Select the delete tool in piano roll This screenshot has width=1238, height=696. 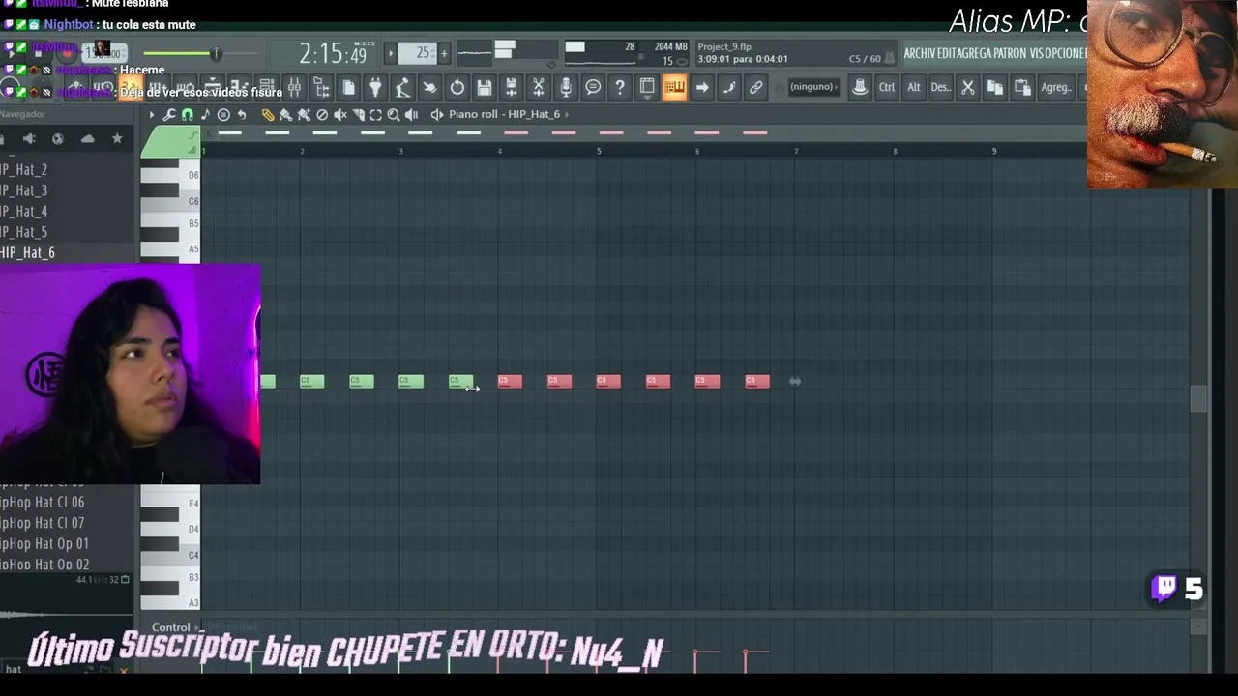tap(322, 115)
